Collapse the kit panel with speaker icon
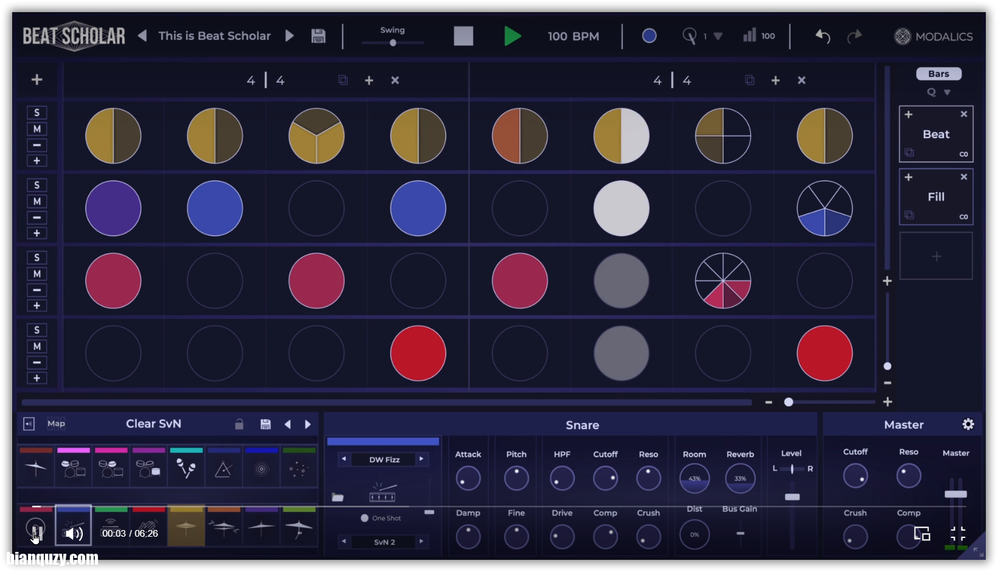The width and height of the screenshot is (998, 572). coord(29,424)
